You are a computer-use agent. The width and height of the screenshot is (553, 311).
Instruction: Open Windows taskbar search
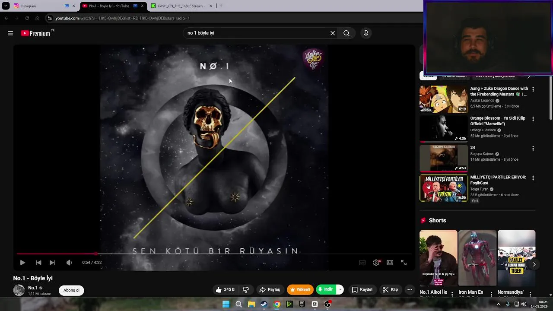point(238,305)
